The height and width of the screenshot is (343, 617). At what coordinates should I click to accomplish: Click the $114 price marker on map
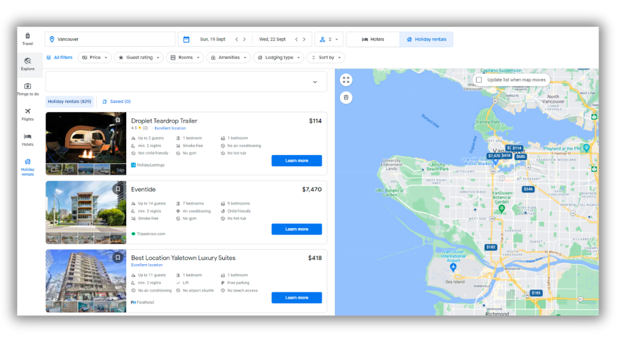pyautogui.click(x=516, y=148)
